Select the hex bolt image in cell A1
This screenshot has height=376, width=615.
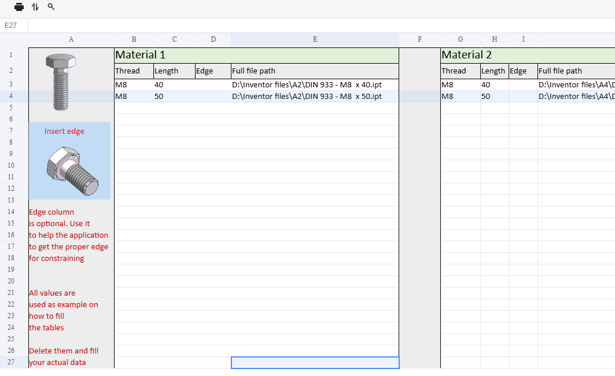[x=61, y=81]
